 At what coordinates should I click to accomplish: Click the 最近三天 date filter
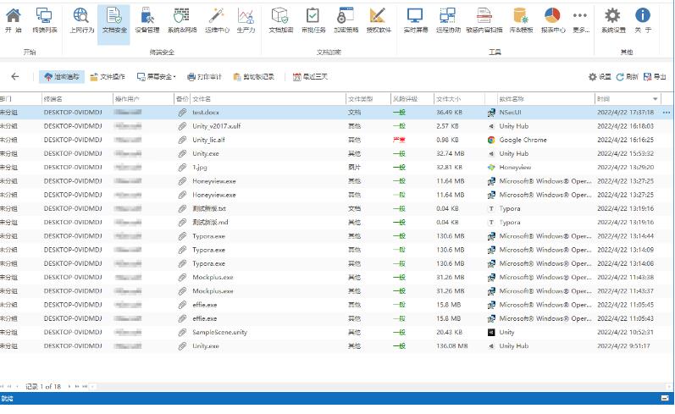pos(310,76)
